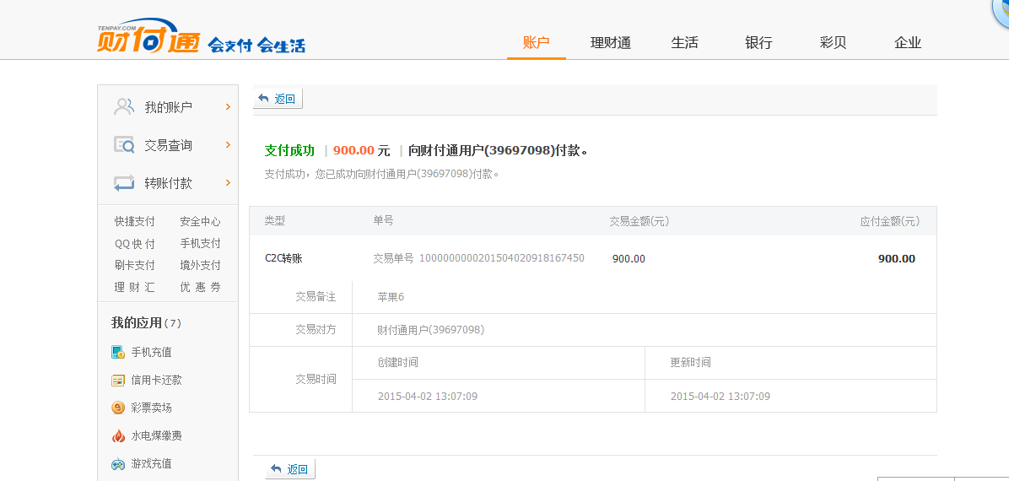The image size is (1009, 481).
Task: Switch to the 理财通 tab
Action: [611, 43]
